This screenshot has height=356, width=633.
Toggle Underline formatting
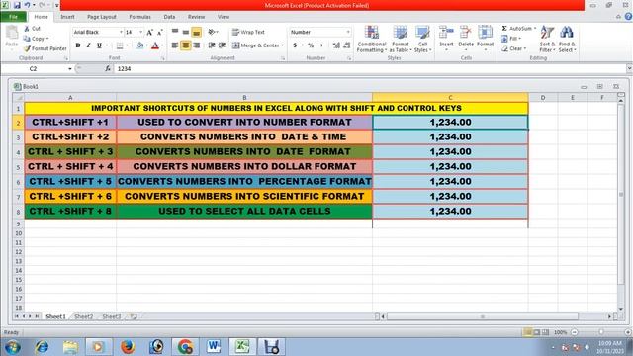[x=99, y=45]
